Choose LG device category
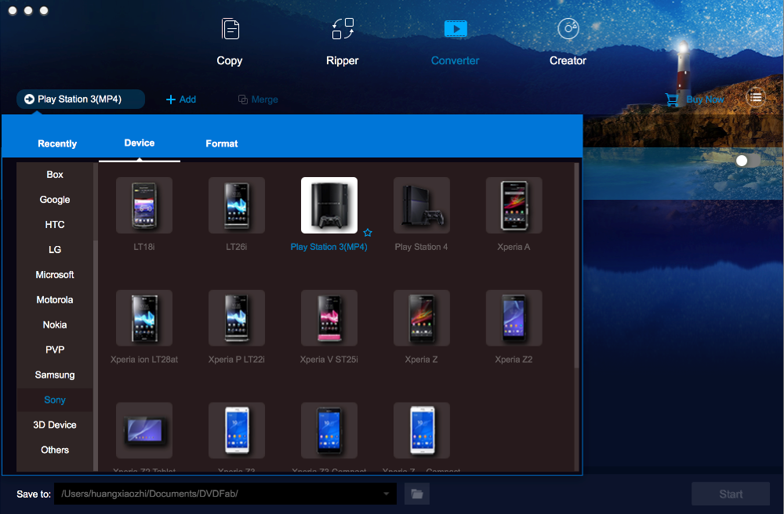The image size is (784, 514). (55, 249)
